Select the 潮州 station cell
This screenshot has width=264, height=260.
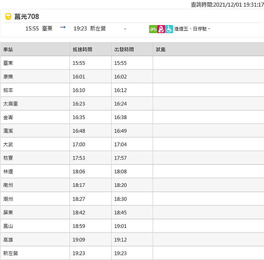(35, 199)
